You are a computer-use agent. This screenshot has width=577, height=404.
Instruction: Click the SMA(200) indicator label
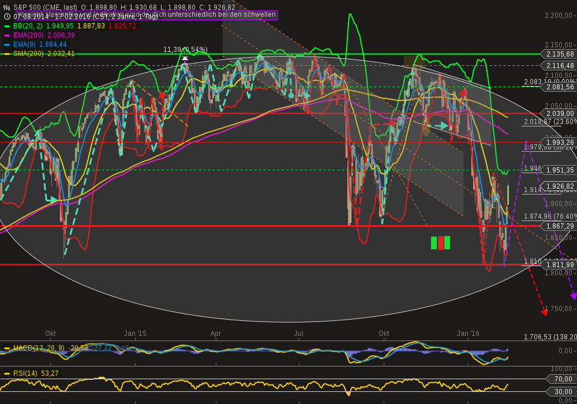(28, 54)
